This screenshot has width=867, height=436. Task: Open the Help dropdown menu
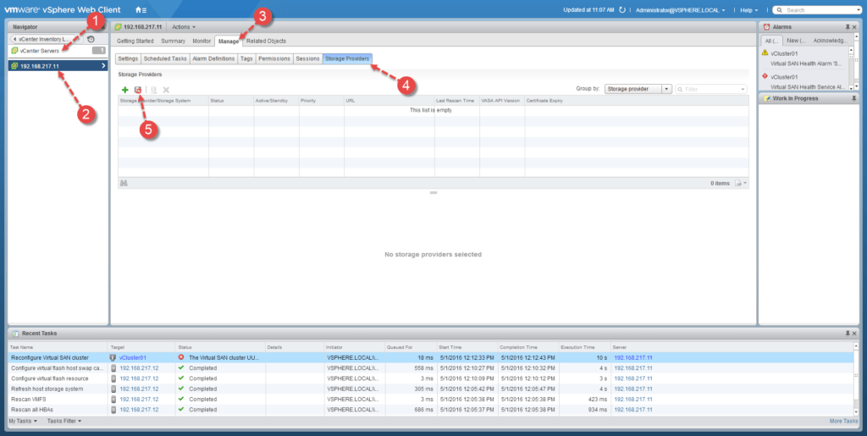click(749, 10)
